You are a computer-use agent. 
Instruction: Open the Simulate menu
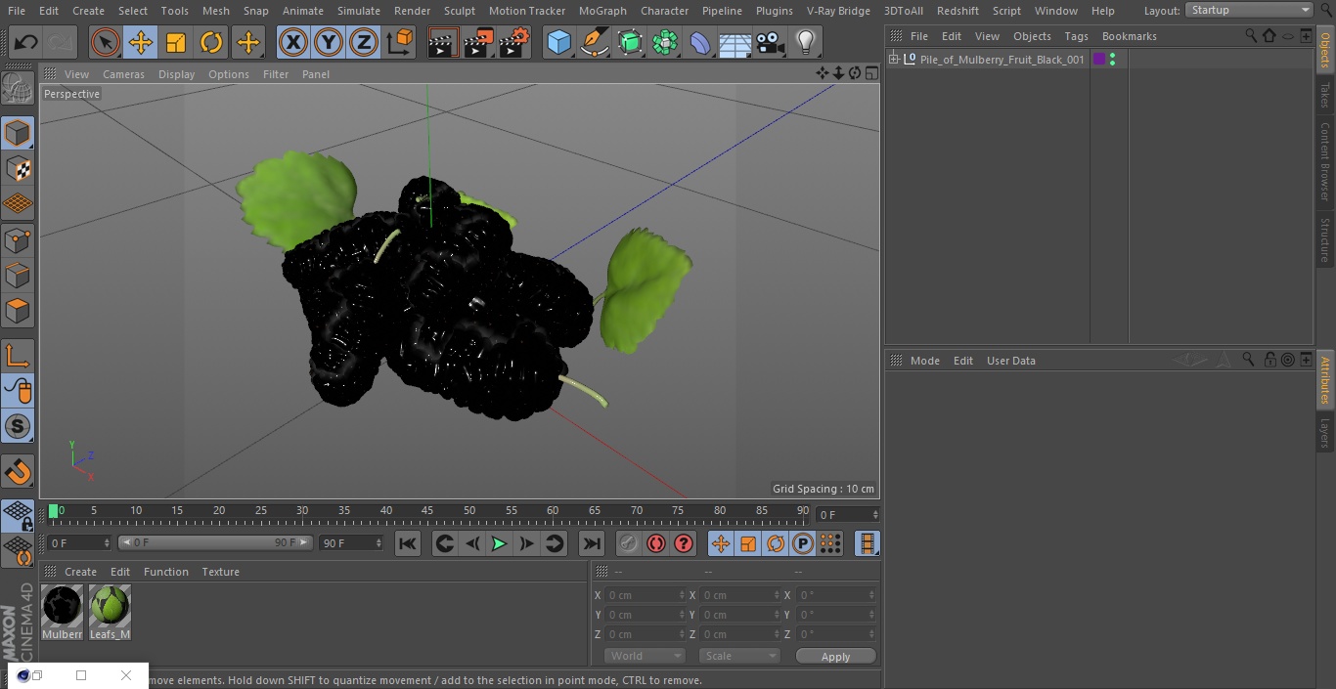click(x=359, y=11)
